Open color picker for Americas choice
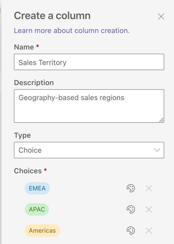The width and height of the screenshot is (174, 244). coord(131,231)
